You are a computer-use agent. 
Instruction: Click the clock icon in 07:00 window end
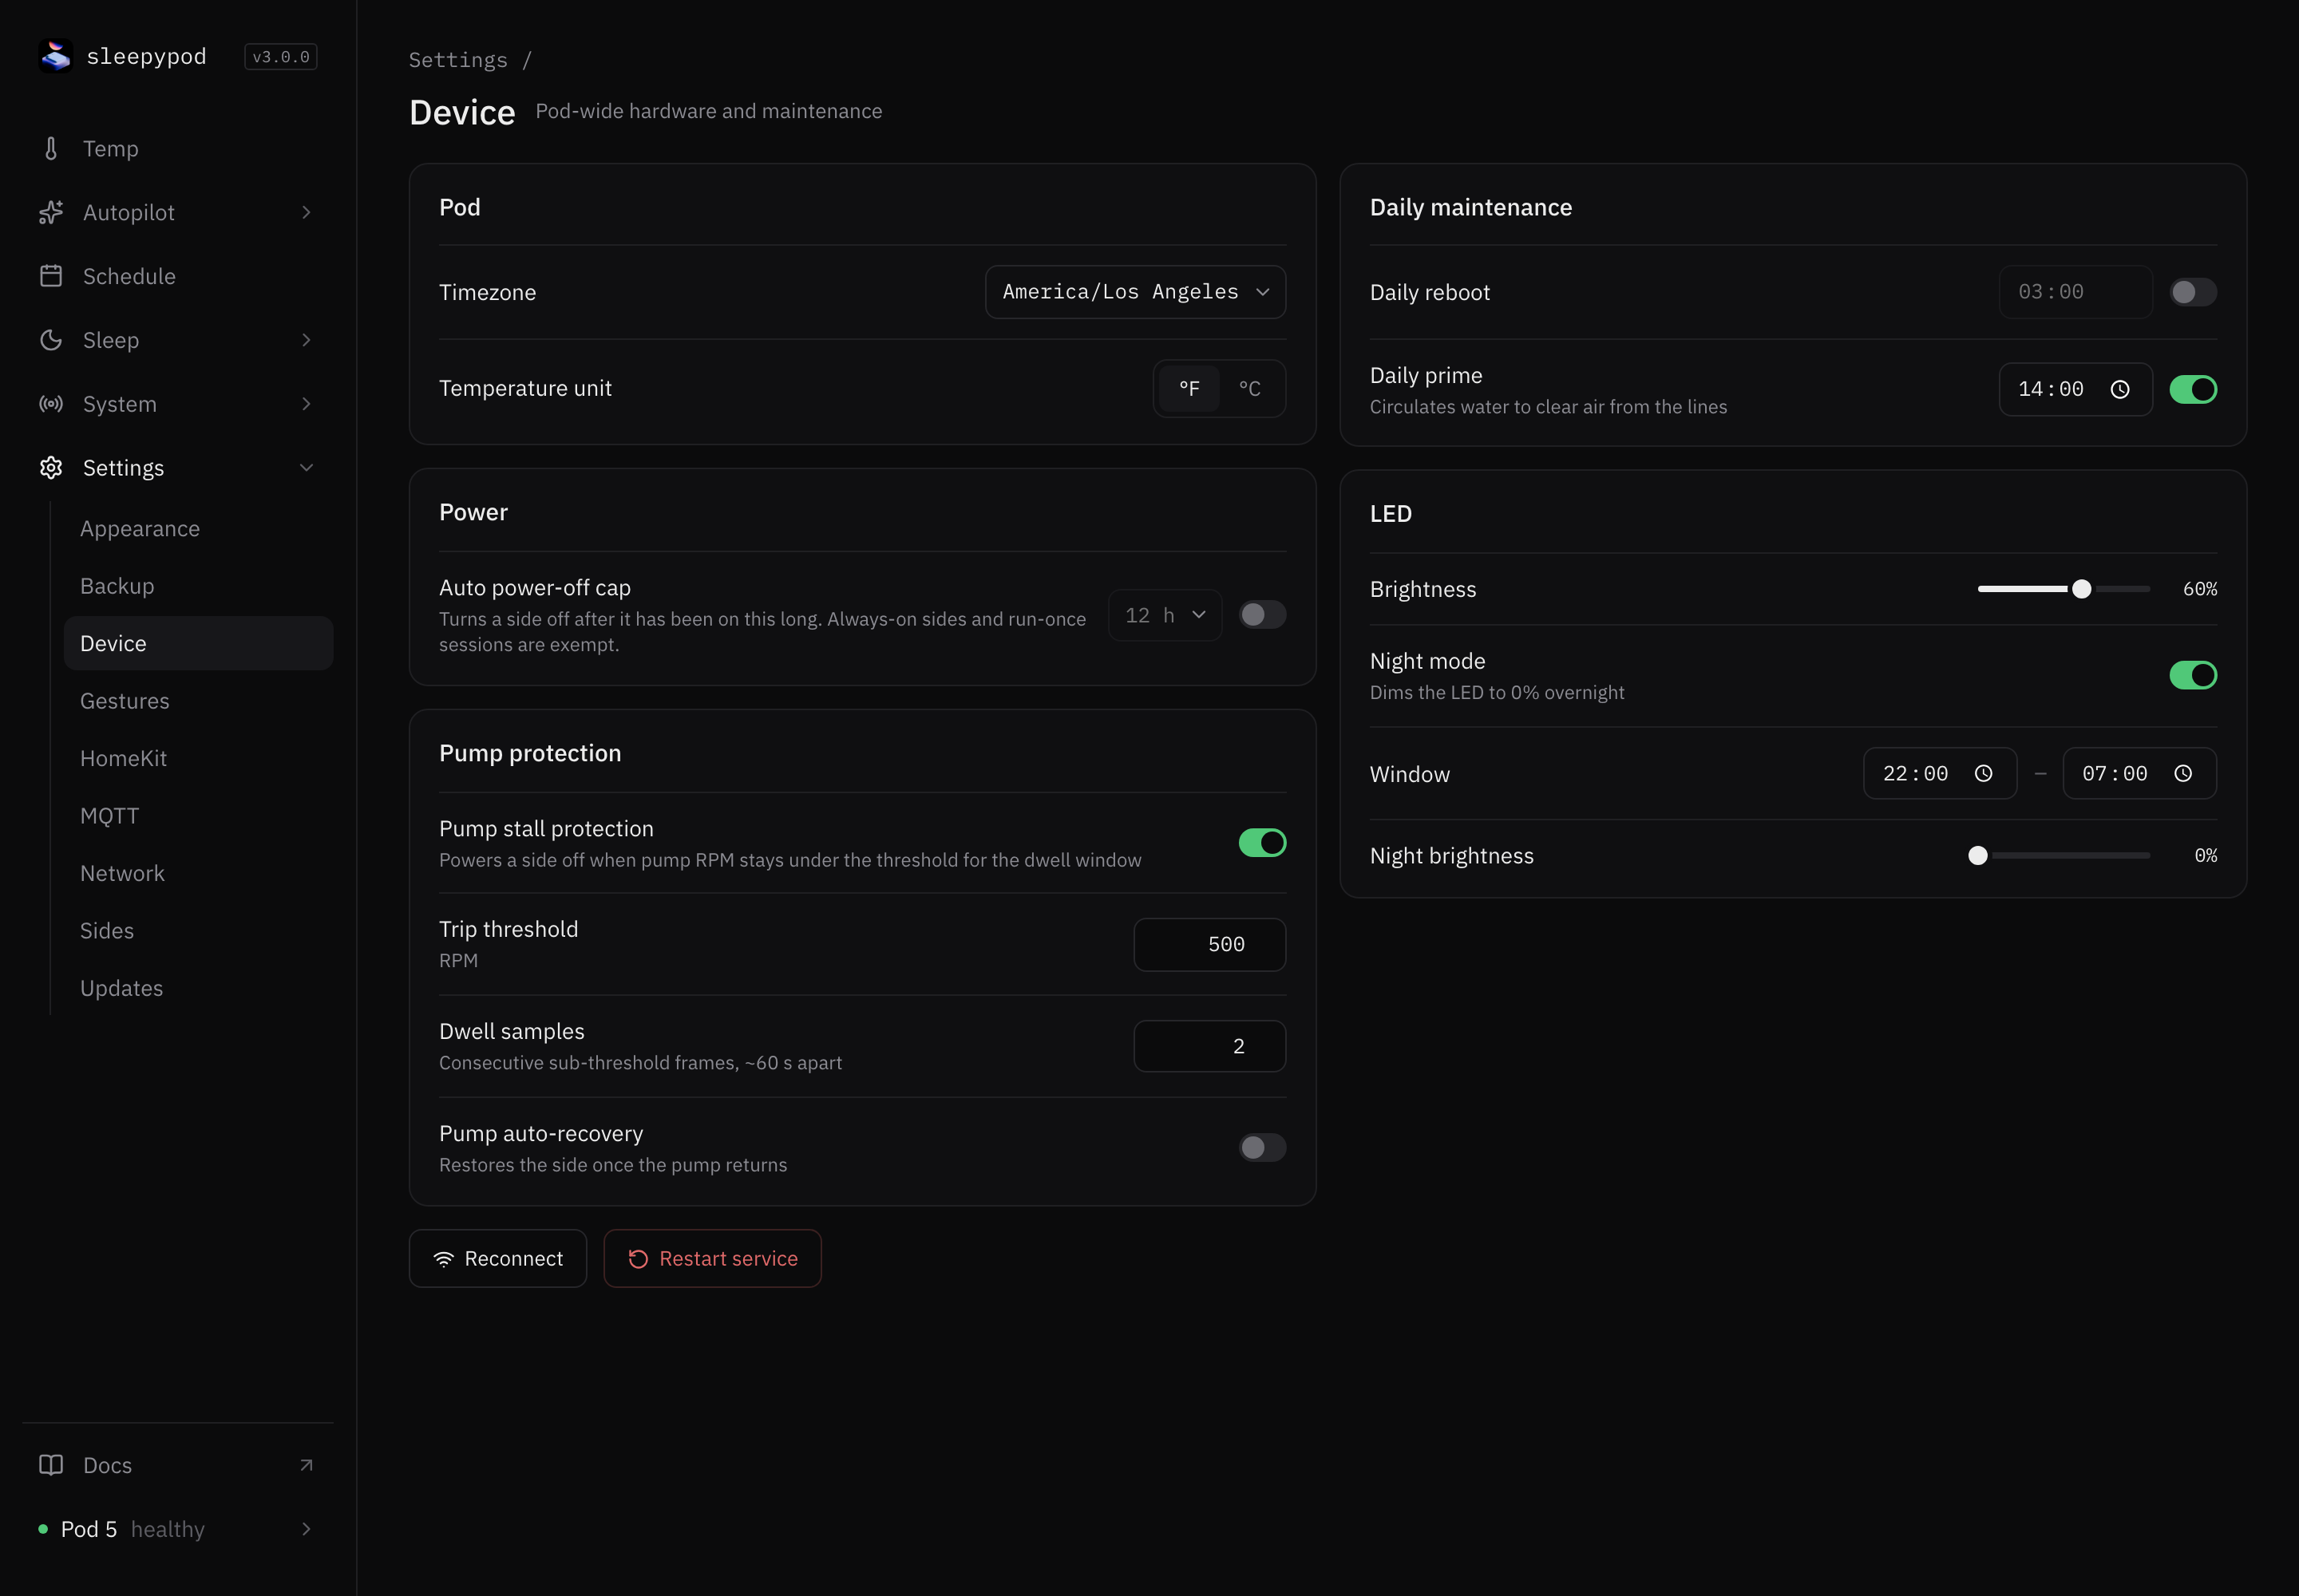(2183, 774)
